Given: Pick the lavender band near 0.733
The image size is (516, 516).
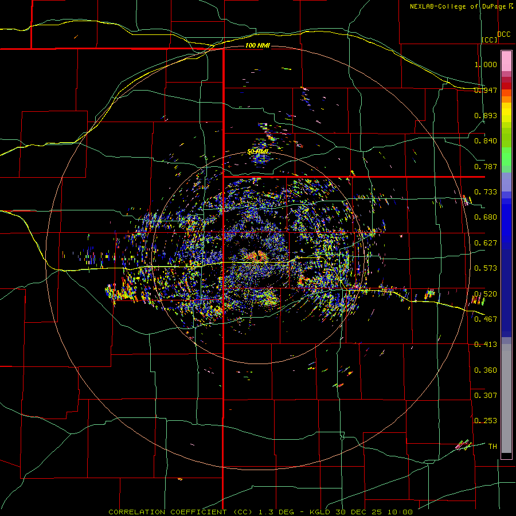Looking at the screenshot, I should coord(506,182).
